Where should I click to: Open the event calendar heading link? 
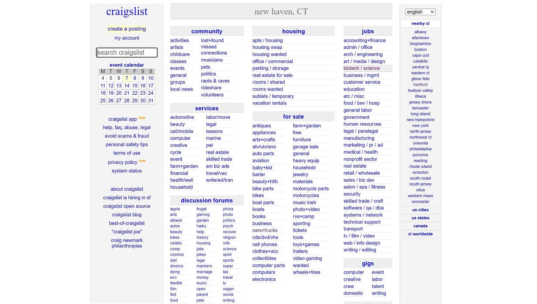coord(127,65)
